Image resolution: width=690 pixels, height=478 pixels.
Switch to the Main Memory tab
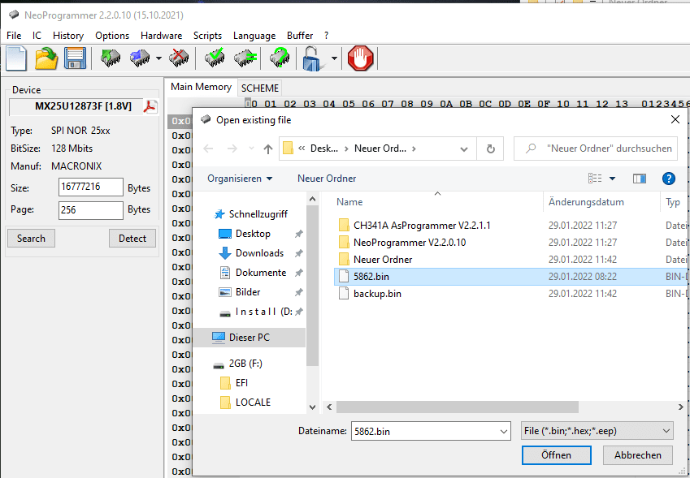tap(201, 87)
